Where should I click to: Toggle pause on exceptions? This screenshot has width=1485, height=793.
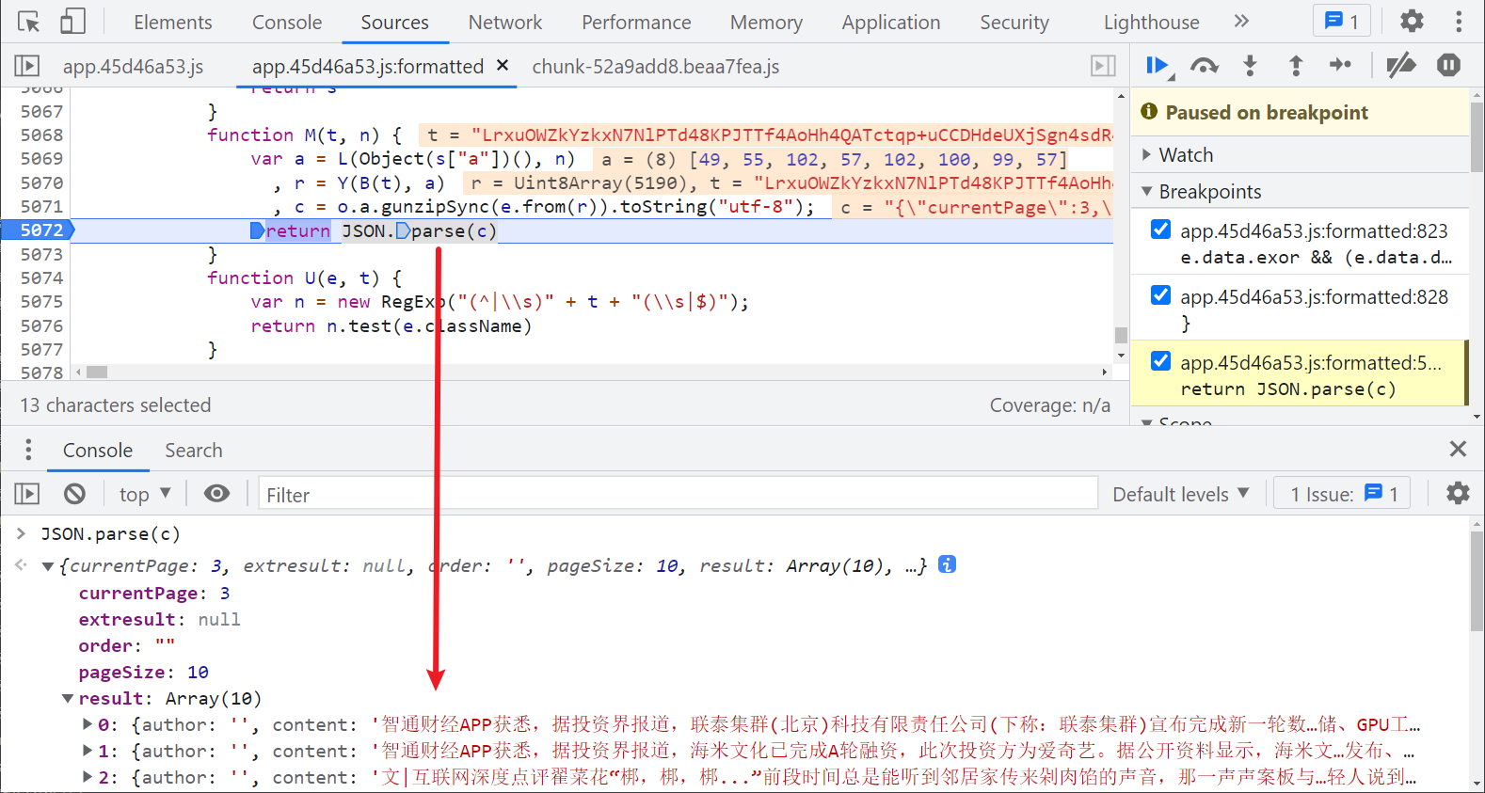[1448, 66]
